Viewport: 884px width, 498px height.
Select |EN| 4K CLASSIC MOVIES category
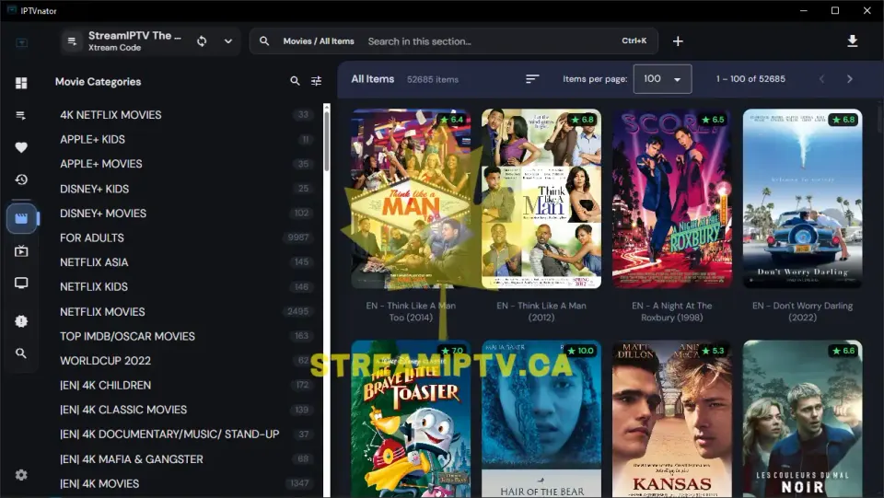(186, 410)
